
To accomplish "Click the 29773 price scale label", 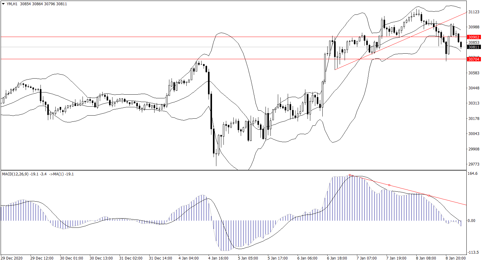I will [474, 164].
